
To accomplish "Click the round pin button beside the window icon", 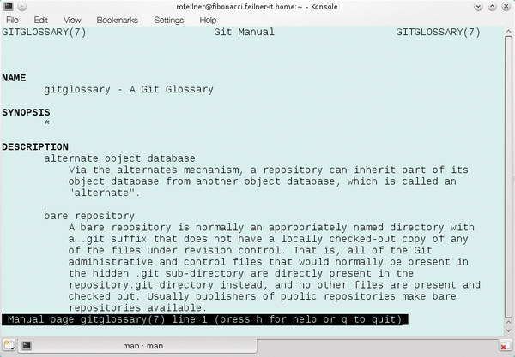I will 22,6.
